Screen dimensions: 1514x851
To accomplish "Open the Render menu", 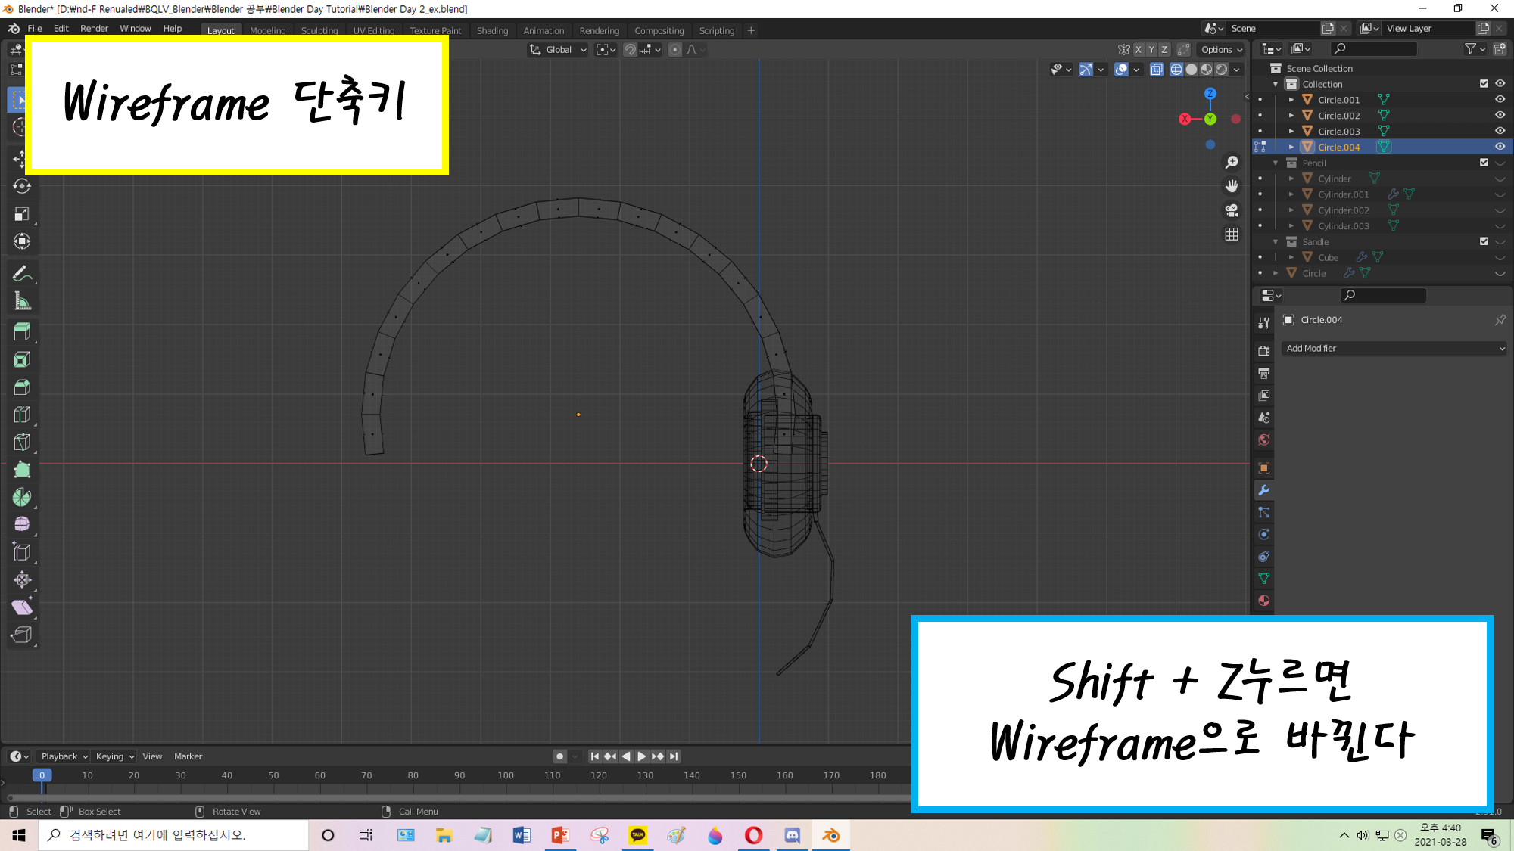I will click(94, 29).
